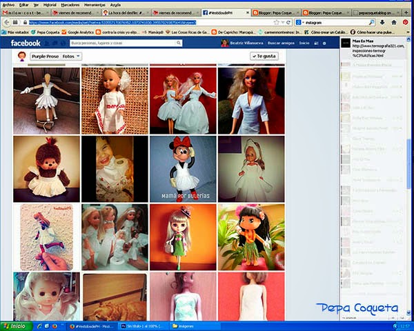Open the Marcadores menu
The height and width of the screenshot is (331, 414).
click(70, 5)
